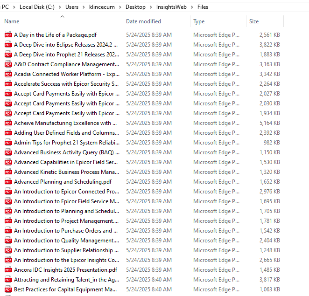This screenshot has width=309, height=296.
Task: Go to Users folder breadcrumb
Action: click(72, 7)
